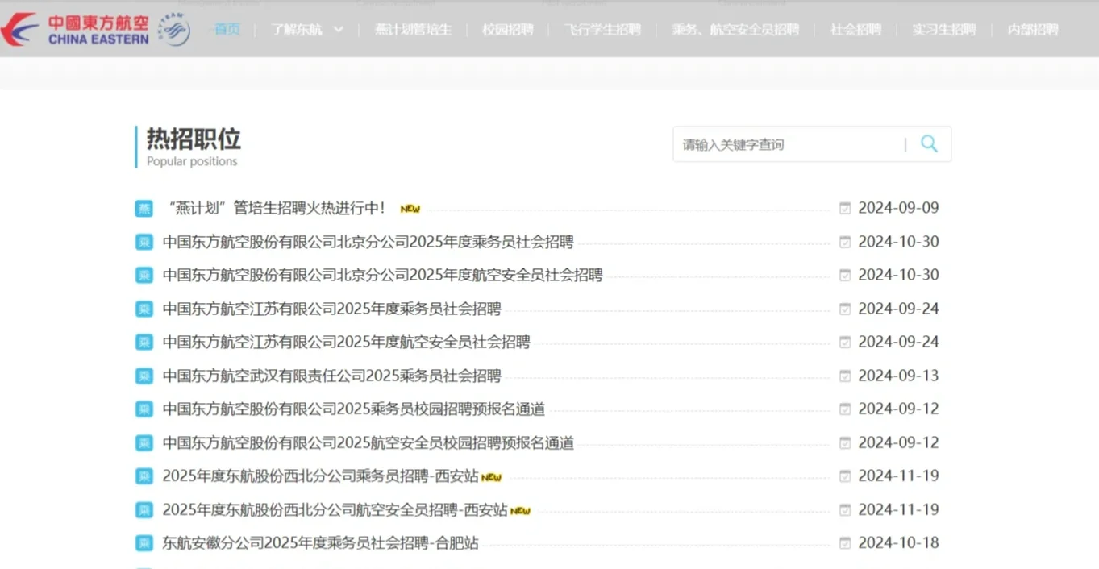Switch to 实习生招聘 section
1099x569 pixels.
click(x=943, y=29)
